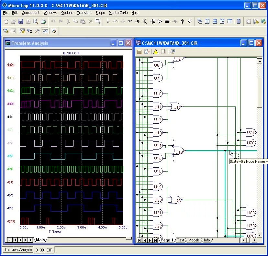Click the Print icon
This screenshot has height=256, width=268.
pyautogui.click(x=43, y=21)
